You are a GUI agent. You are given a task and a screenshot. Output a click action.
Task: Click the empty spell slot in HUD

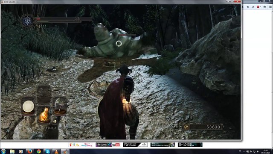(44, 95)
